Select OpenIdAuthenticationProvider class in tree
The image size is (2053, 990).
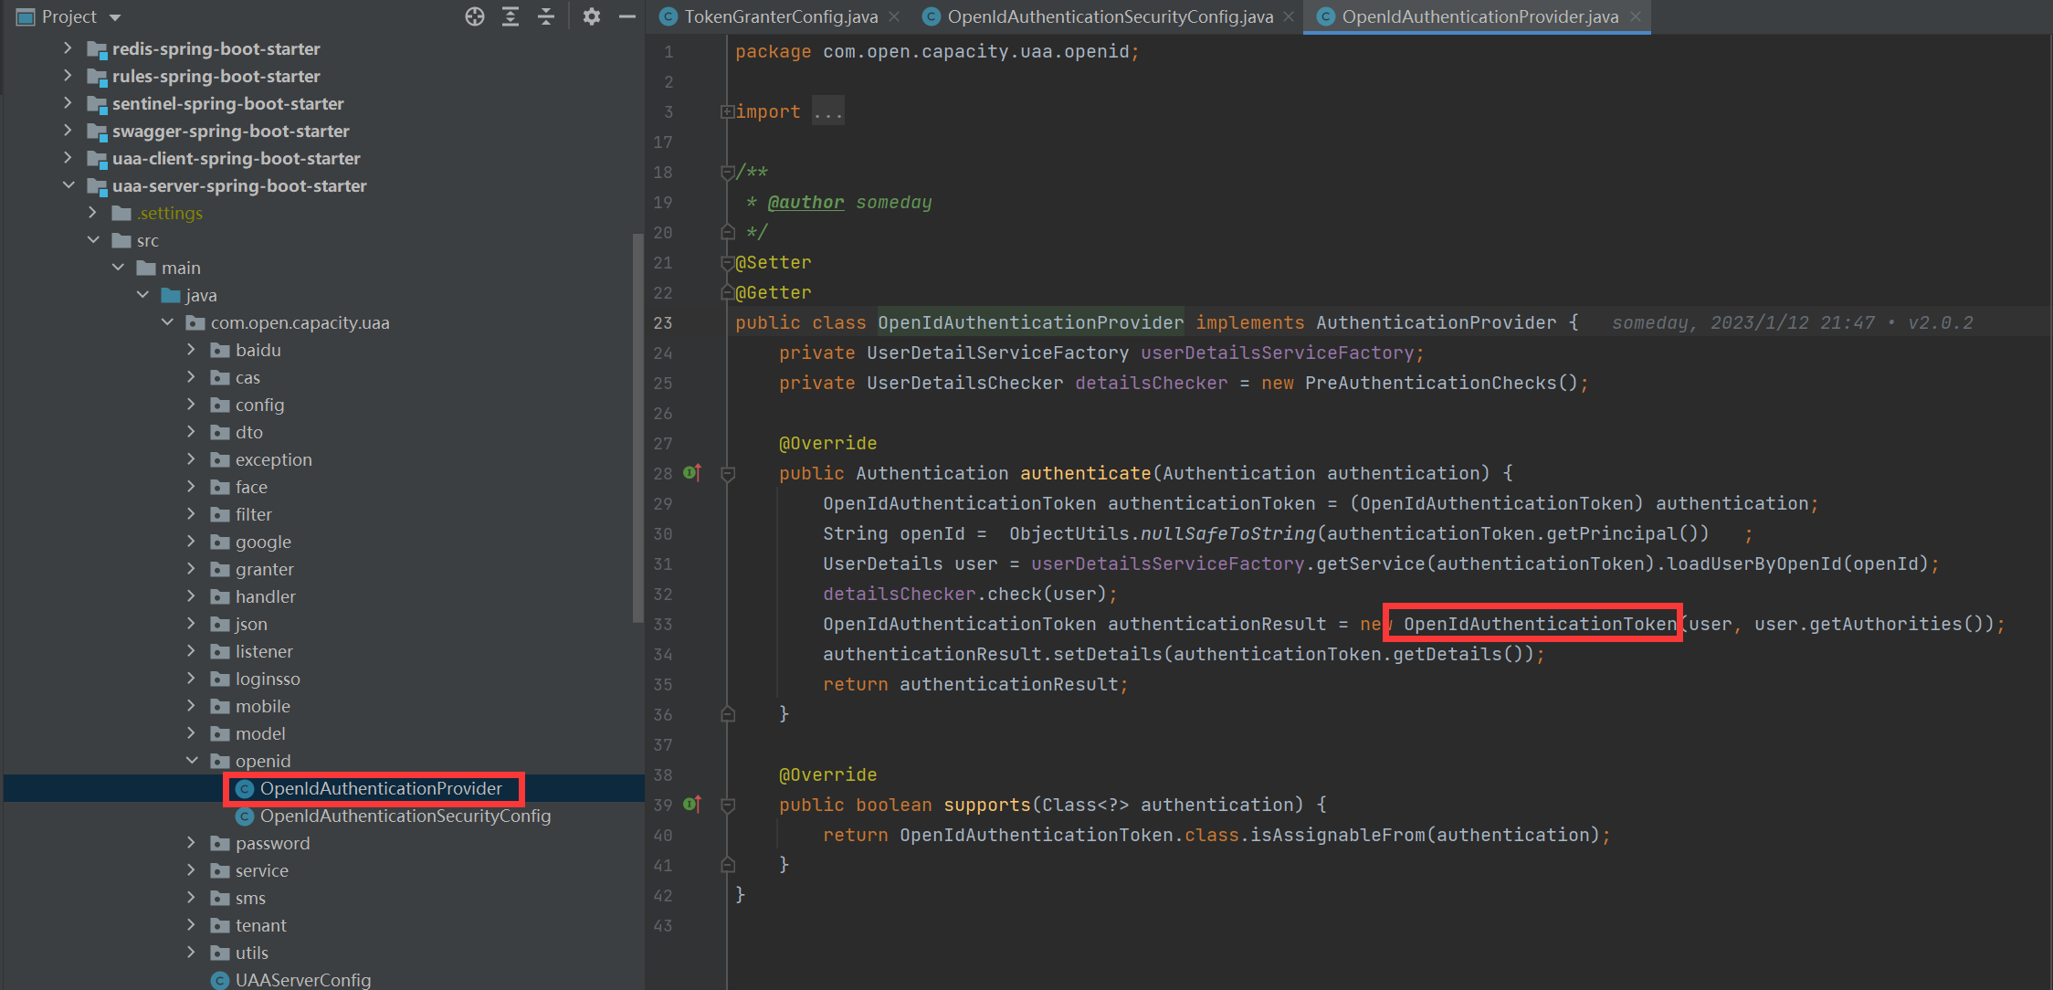coord(381,788)
